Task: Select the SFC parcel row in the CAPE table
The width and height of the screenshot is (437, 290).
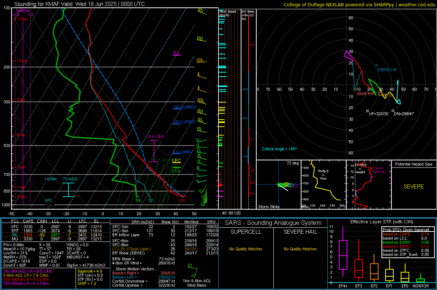Action: coord(56,227)
